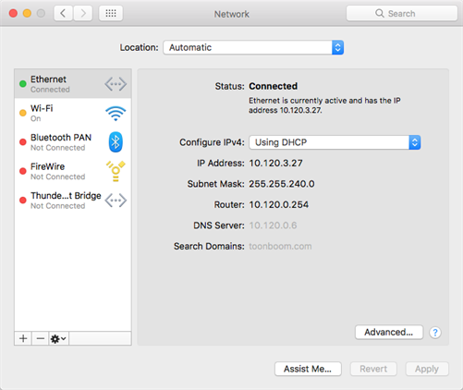Click the Thunderbolt Bridge arrow icon

point(116,201)
